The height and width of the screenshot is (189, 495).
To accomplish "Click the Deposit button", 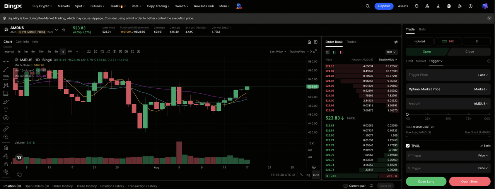I will point(384,6).
